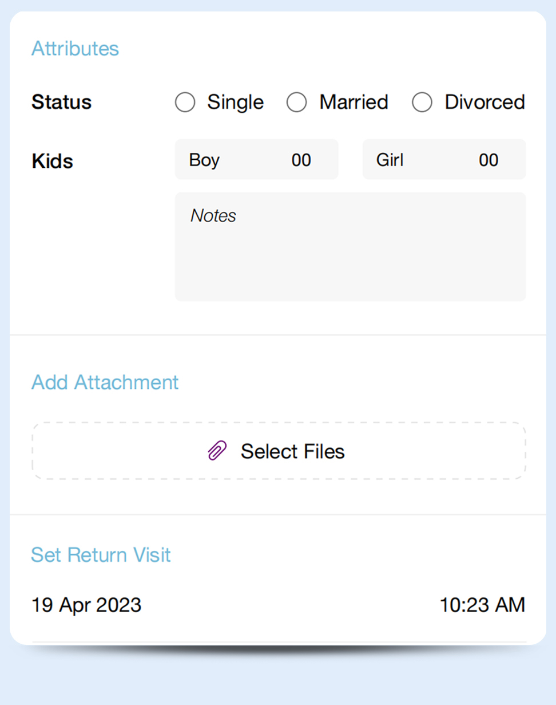556x705 pixels.
Task: Click the paperclip attachment icon
Action: pyautogui.click(x=217, y=451)
